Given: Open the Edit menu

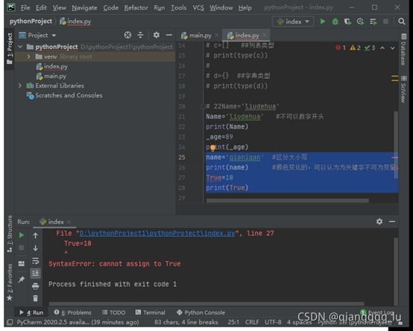Looking at the screenshot, I should pyautogui.click(x=41, y=8).
